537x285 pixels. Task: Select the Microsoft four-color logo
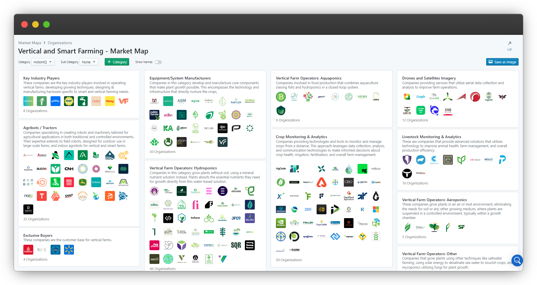coord(376,209)
